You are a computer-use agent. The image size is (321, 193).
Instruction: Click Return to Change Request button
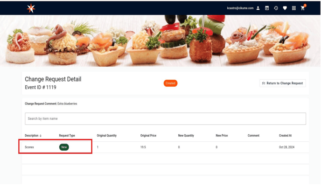coord(283,83)
